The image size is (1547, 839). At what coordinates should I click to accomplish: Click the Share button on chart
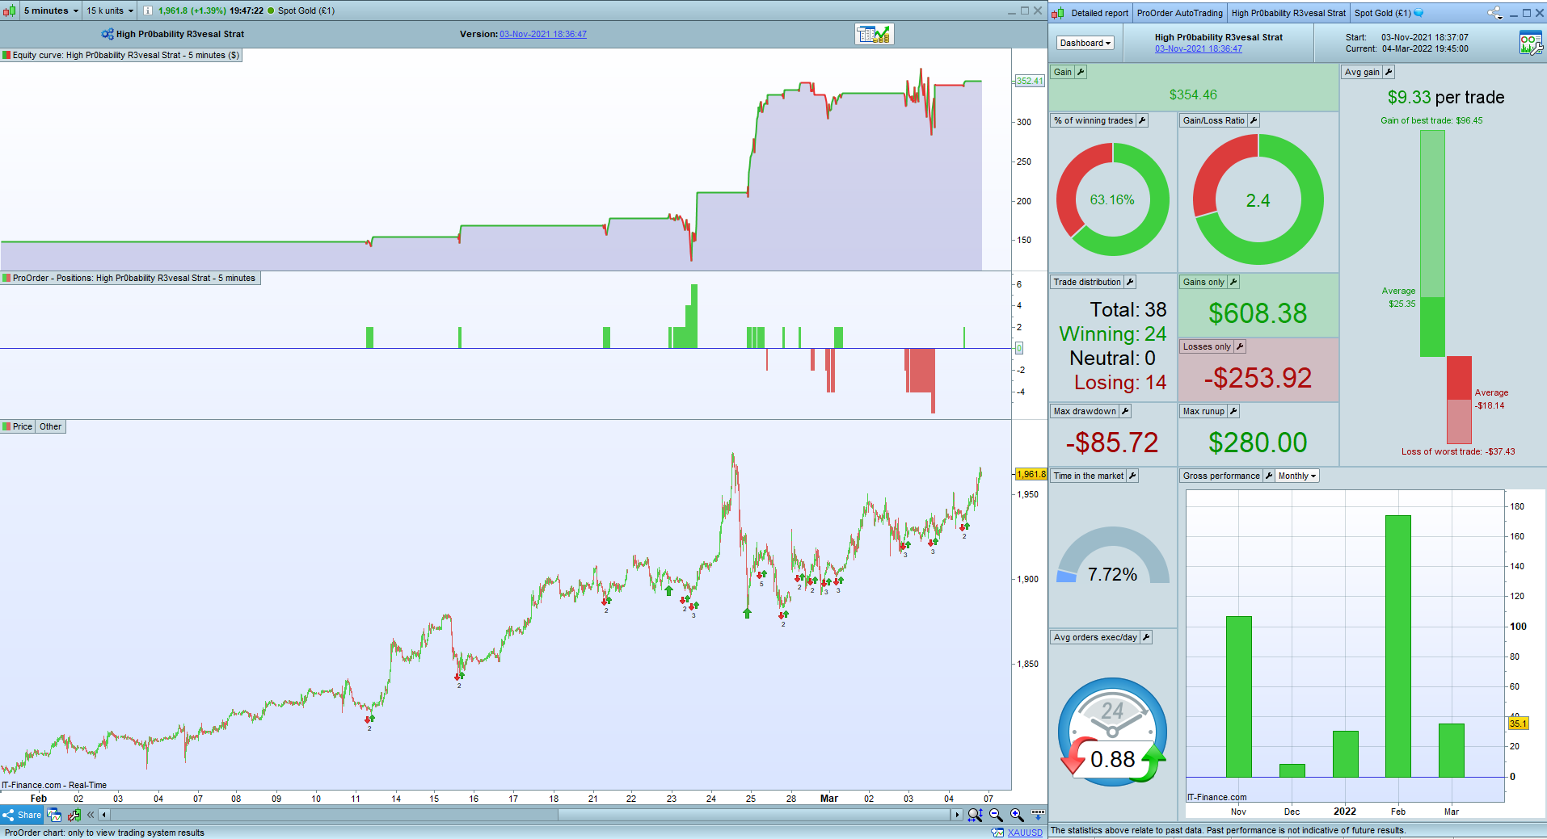click(22, 815)
